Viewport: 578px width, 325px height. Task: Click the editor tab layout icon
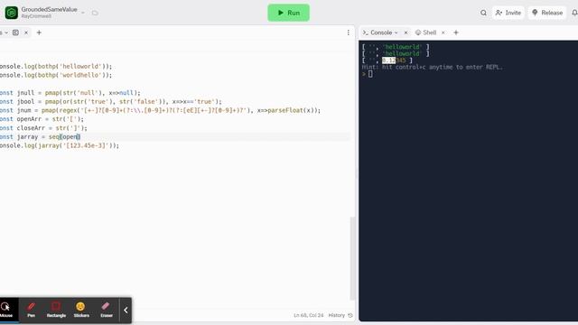tap(15, 32)
